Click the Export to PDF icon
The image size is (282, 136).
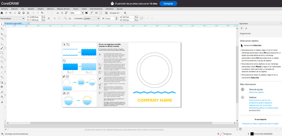(x=66, y=13)
